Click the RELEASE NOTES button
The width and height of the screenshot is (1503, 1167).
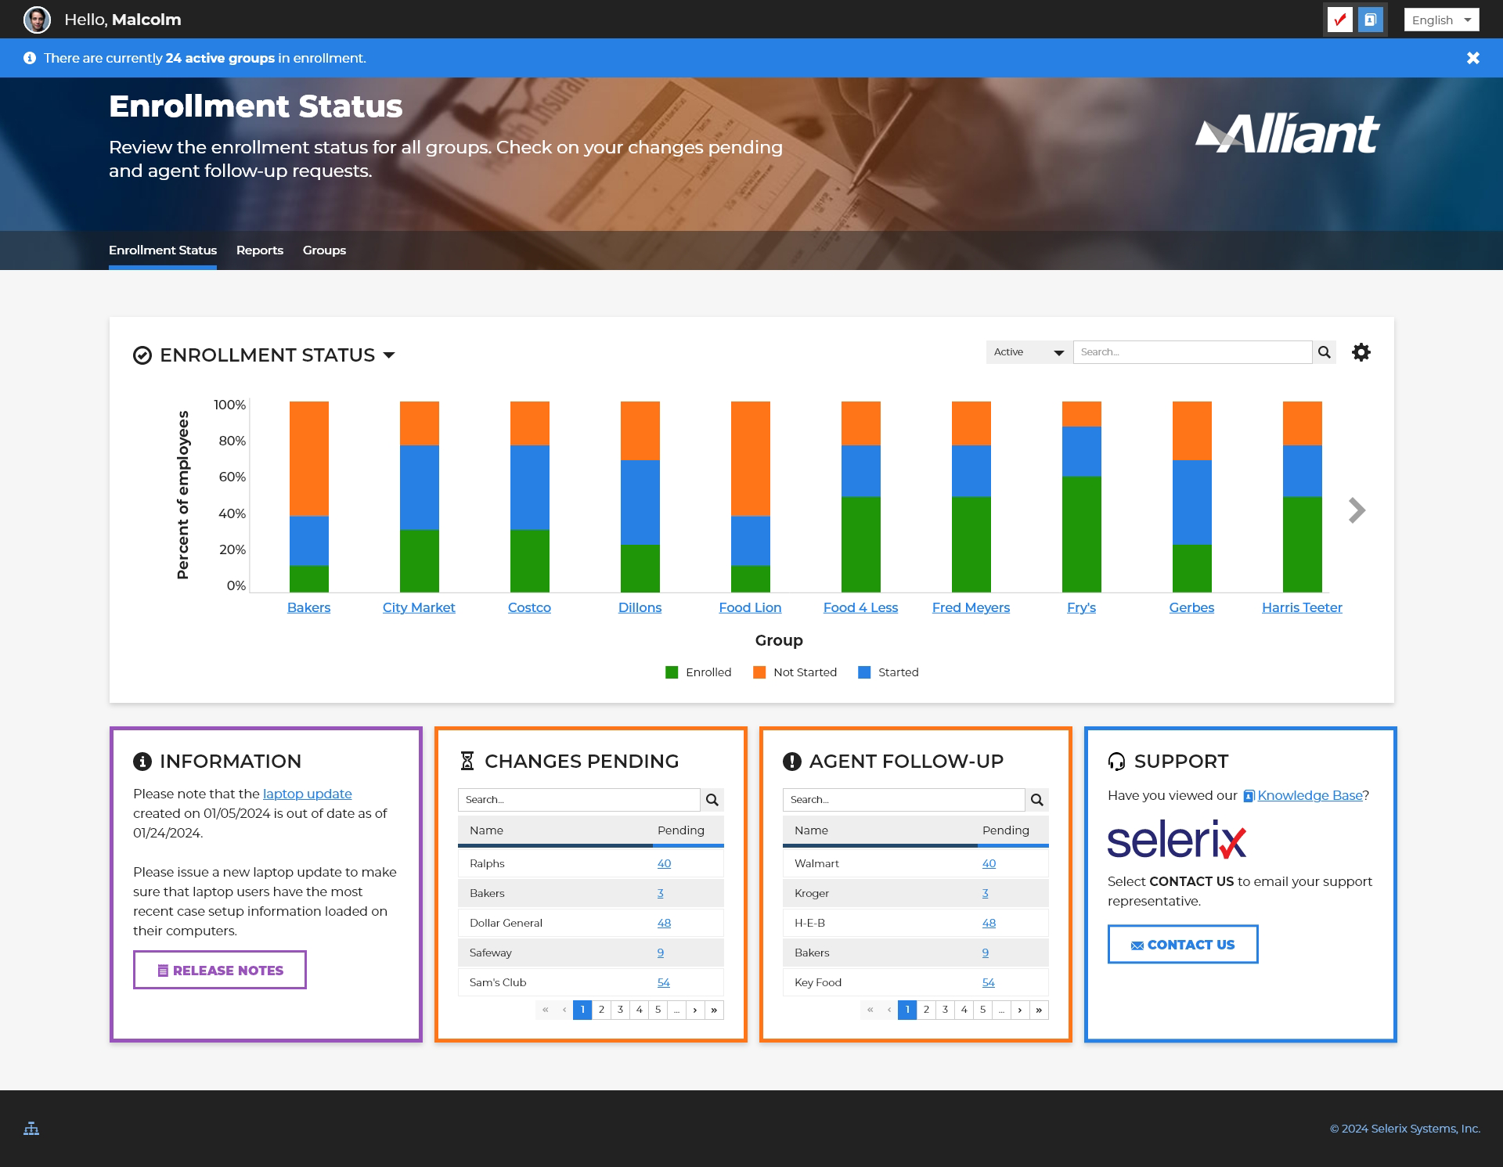tap(220, 971)
